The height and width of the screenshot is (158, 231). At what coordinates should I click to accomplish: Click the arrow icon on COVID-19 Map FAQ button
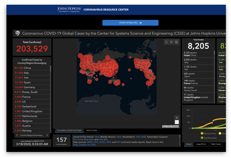(140, 23)
